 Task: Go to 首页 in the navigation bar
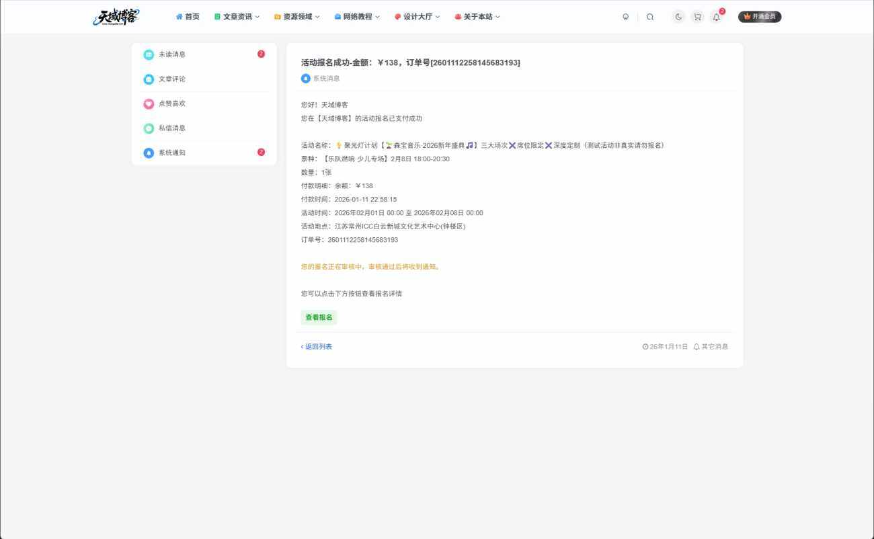pos(188,17)
